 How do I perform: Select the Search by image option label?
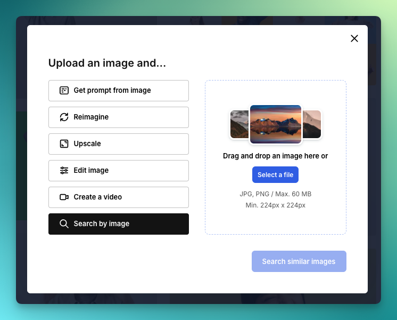(102, 223)
